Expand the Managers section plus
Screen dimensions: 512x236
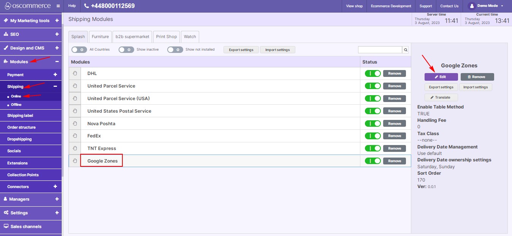pos(57,199)
